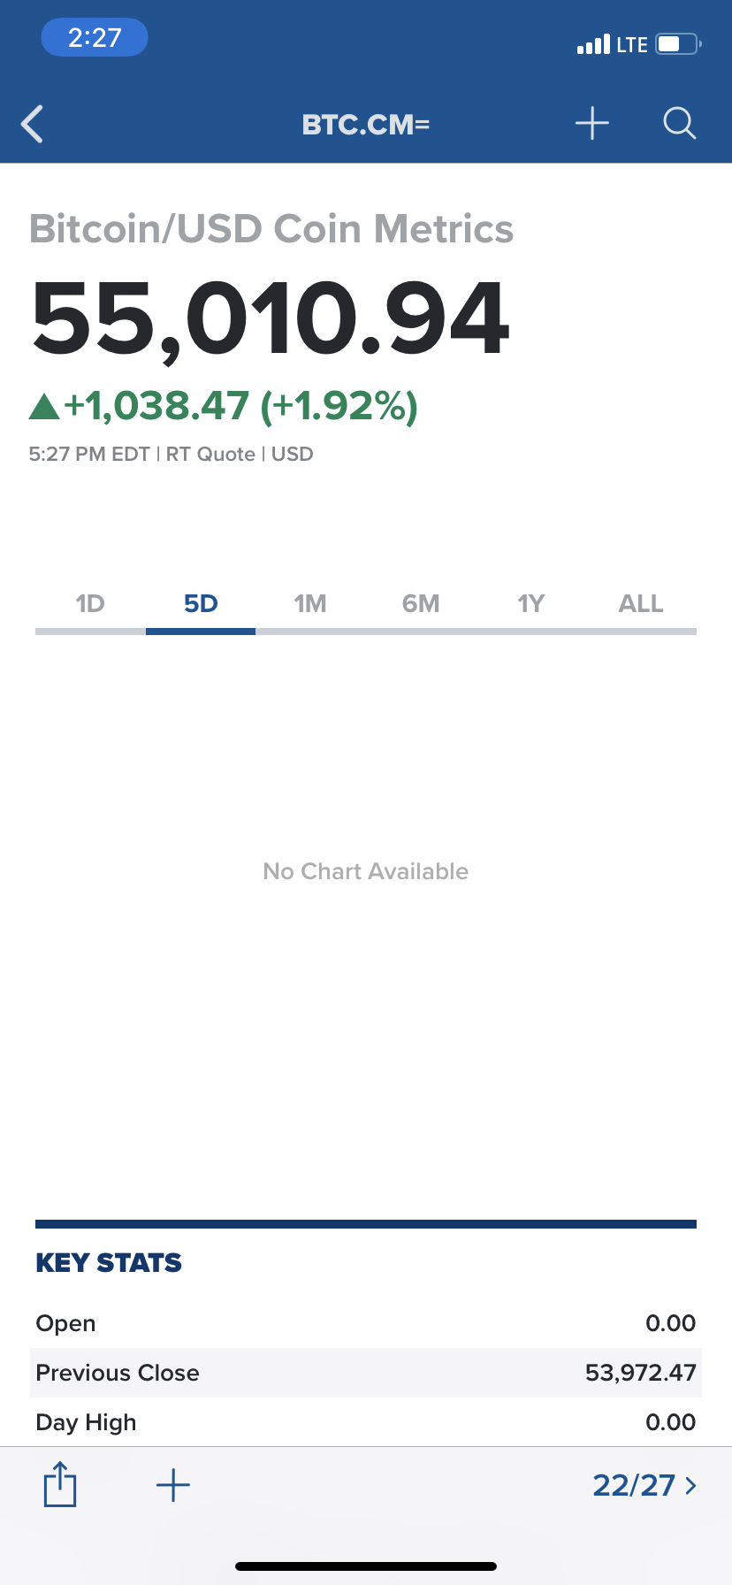Tap the battery indicator in status bar
The width and height of the screenshot is (732, 1585).
click(678, 44)
